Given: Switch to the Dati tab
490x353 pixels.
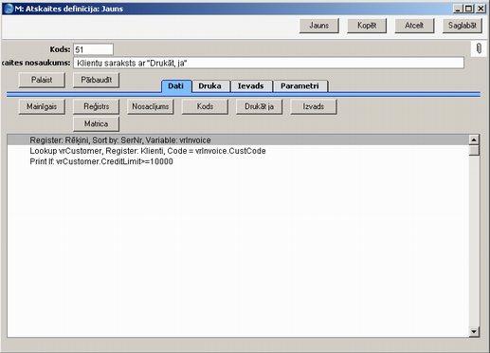Looking at the screenshot, I should click(x=175, y=86).
